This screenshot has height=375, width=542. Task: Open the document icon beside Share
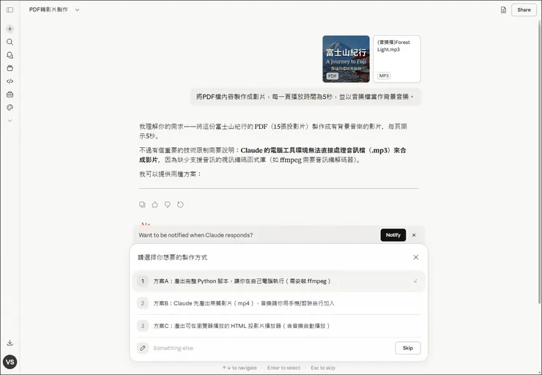coord(503,10)
